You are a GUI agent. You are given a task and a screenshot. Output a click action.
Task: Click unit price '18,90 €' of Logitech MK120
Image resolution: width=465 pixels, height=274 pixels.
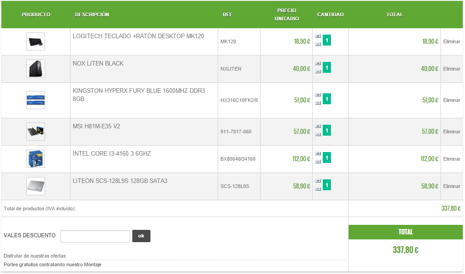tap(302, 41)
